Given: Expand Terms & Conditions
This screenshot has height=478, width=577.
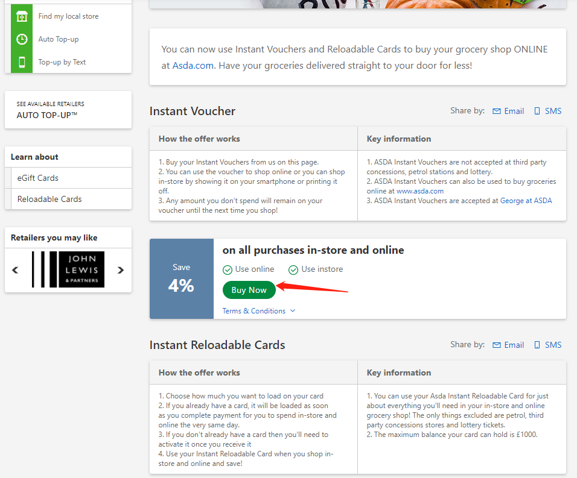Looking at the screenshot, I should click(x=258, y=311).
